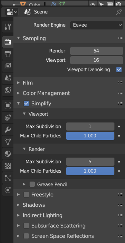Open the Output properties tab

(x=8, y=54)
